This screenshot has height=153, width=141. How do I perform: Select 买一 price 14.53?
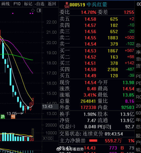(x=90, y=51)
